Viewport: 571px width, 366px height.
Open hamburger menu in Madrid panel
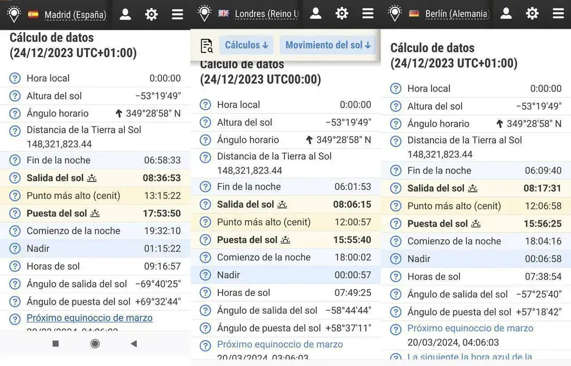[178, 14]
